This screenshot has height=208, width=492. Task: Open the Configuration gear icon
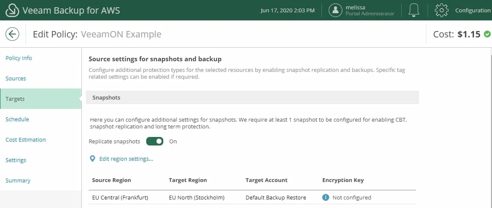441,10
